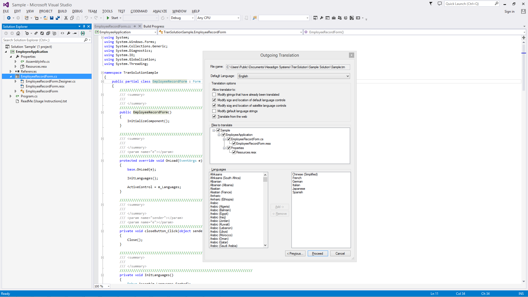Viewport: 528px width, 297px height.
Task: Click the Proceed button
Action: [x=318, y=254]
